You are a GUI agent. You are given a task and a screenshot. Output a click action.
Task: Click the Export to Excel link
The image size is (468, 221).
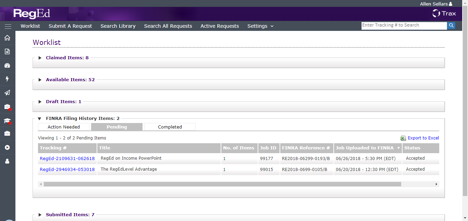423,138
